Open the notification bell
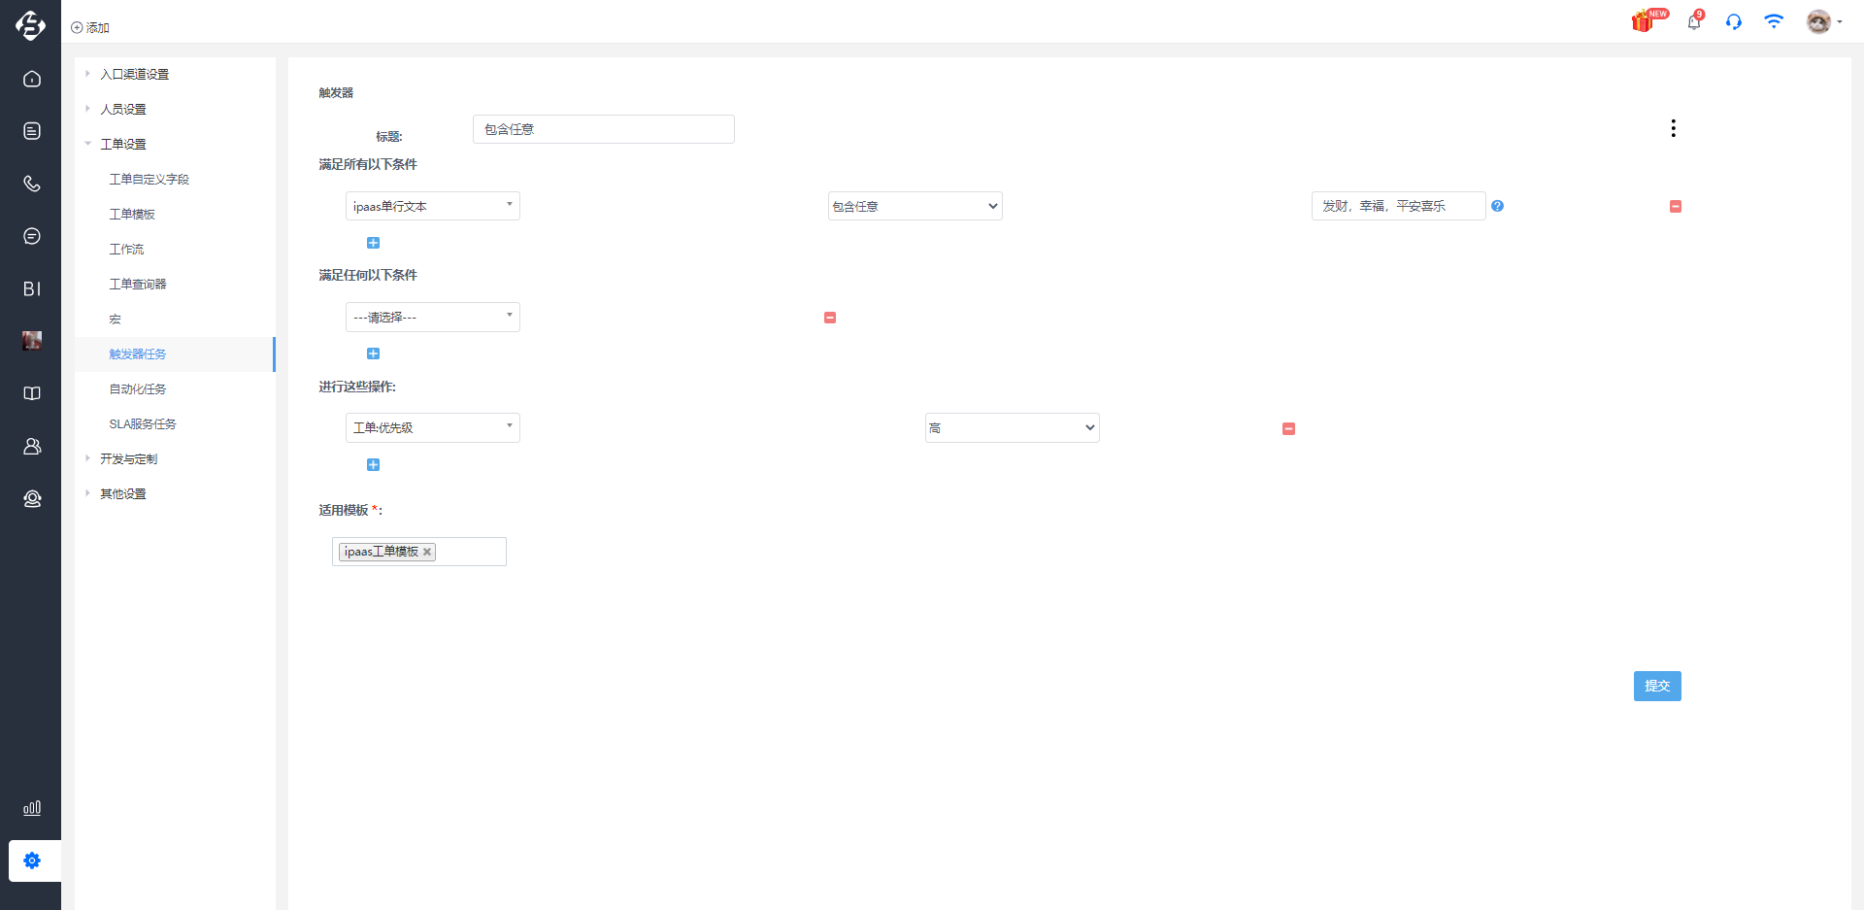 pos(1695,20)
